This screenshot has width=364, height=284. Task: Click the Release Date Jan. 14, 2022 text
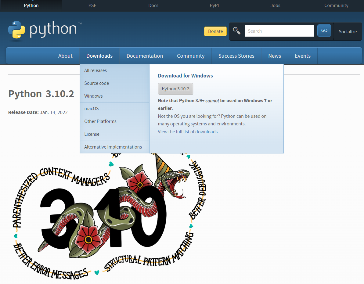coord(38,112)
